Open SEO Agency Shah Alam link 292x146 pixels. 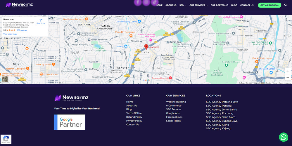pyautogui.click(x=220, y=117)
